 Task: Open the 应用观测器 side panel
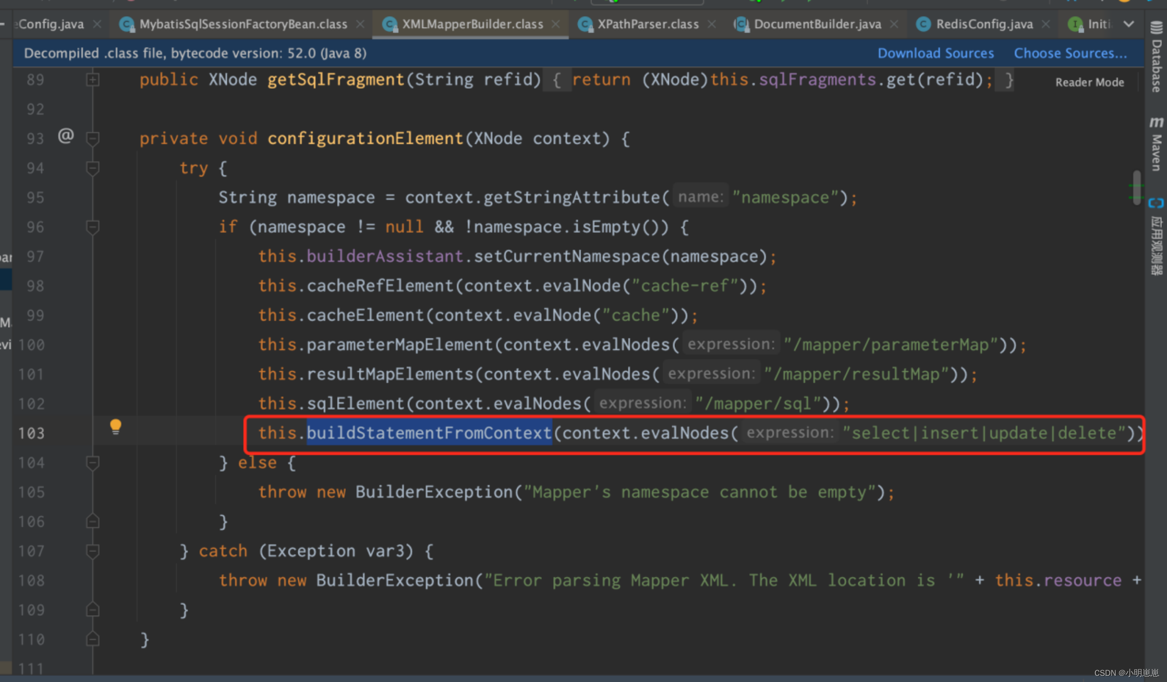click(1156, 237)
